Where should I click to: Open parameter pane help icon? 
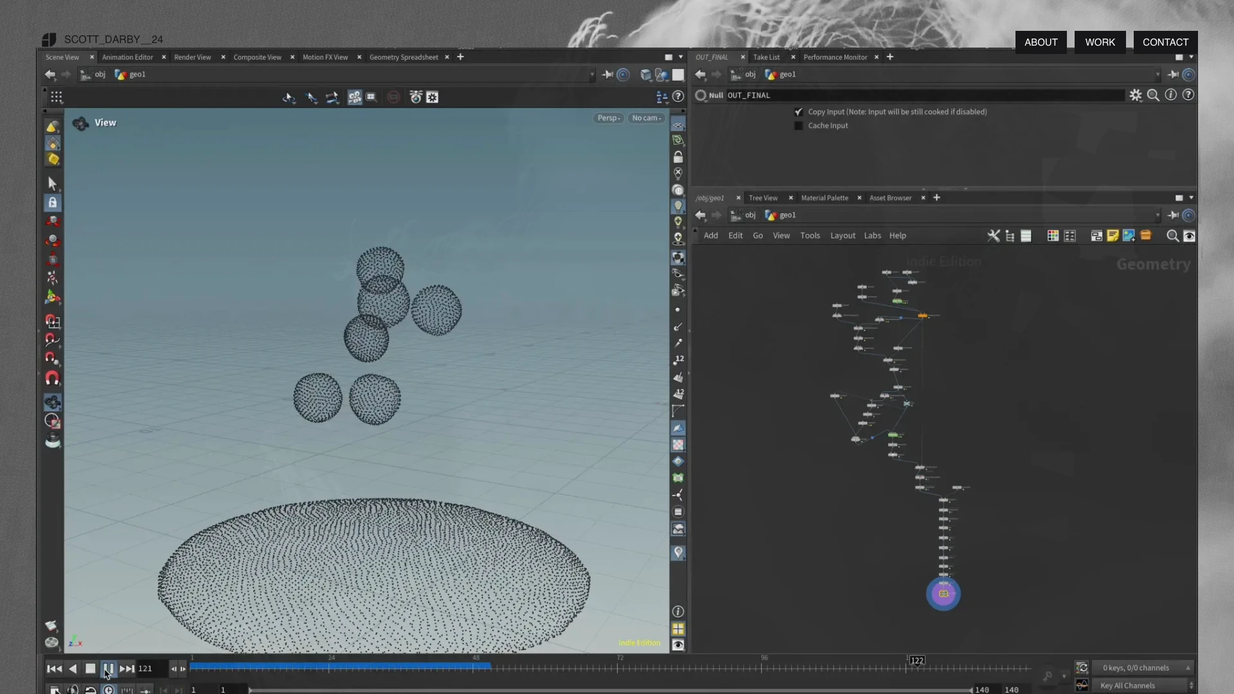click(1188, 95)
